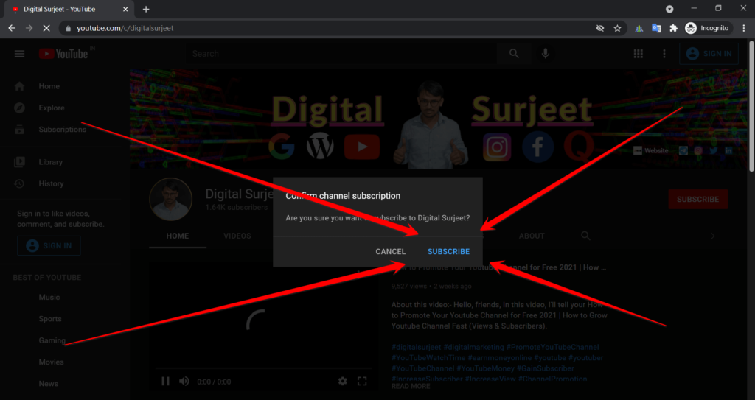Select the channel VIDEOS tab

[x=237, y=236]
